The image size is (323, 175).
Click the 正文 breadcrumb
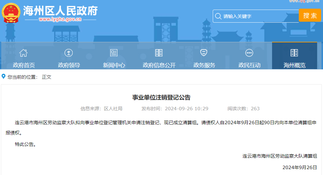[x=47, y=77]
